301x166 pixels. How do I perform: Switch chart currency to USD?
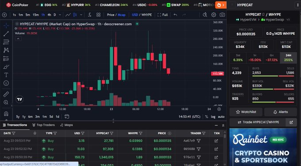(135, 15)
